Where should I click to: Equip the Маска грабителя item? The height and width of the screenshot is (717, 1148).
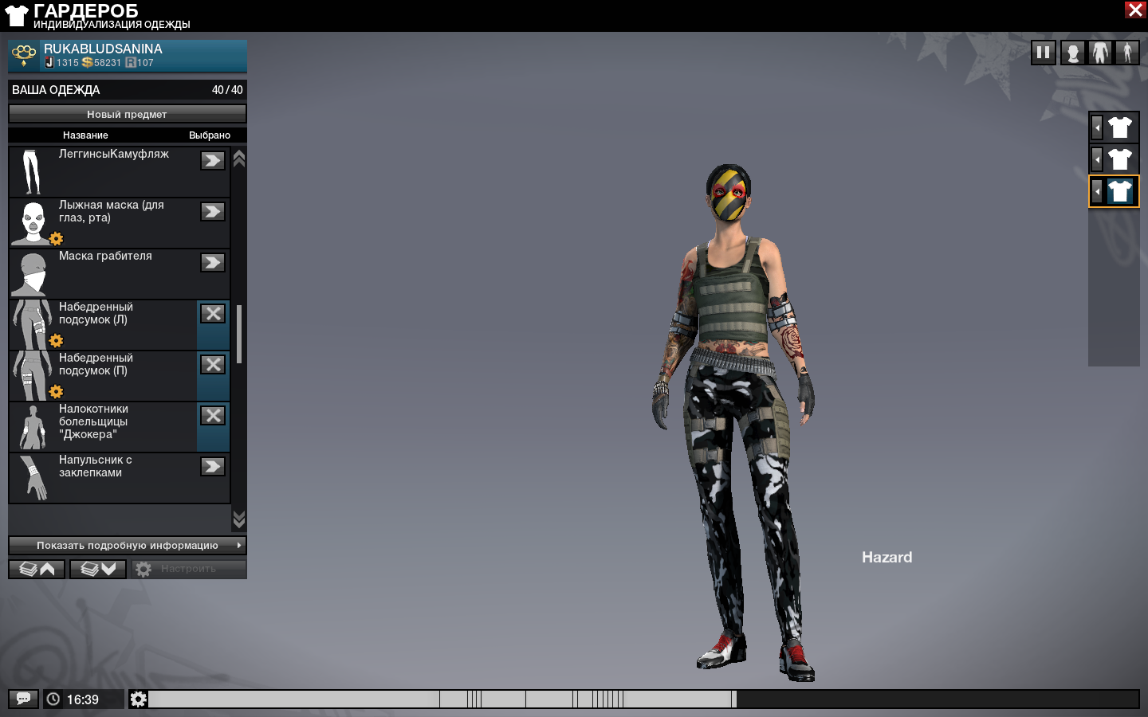tap(213, 263)
